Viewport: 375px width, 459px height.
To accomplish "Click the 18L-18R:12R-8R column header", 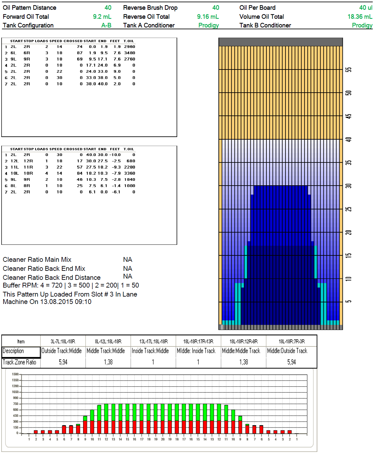I will click(x=243, y=342).
